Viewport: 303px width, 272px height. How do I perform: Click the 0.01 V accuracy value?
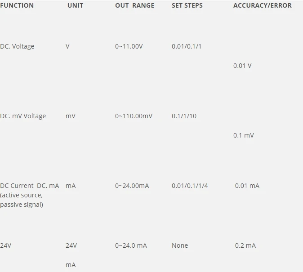click(x=242, y=66)
